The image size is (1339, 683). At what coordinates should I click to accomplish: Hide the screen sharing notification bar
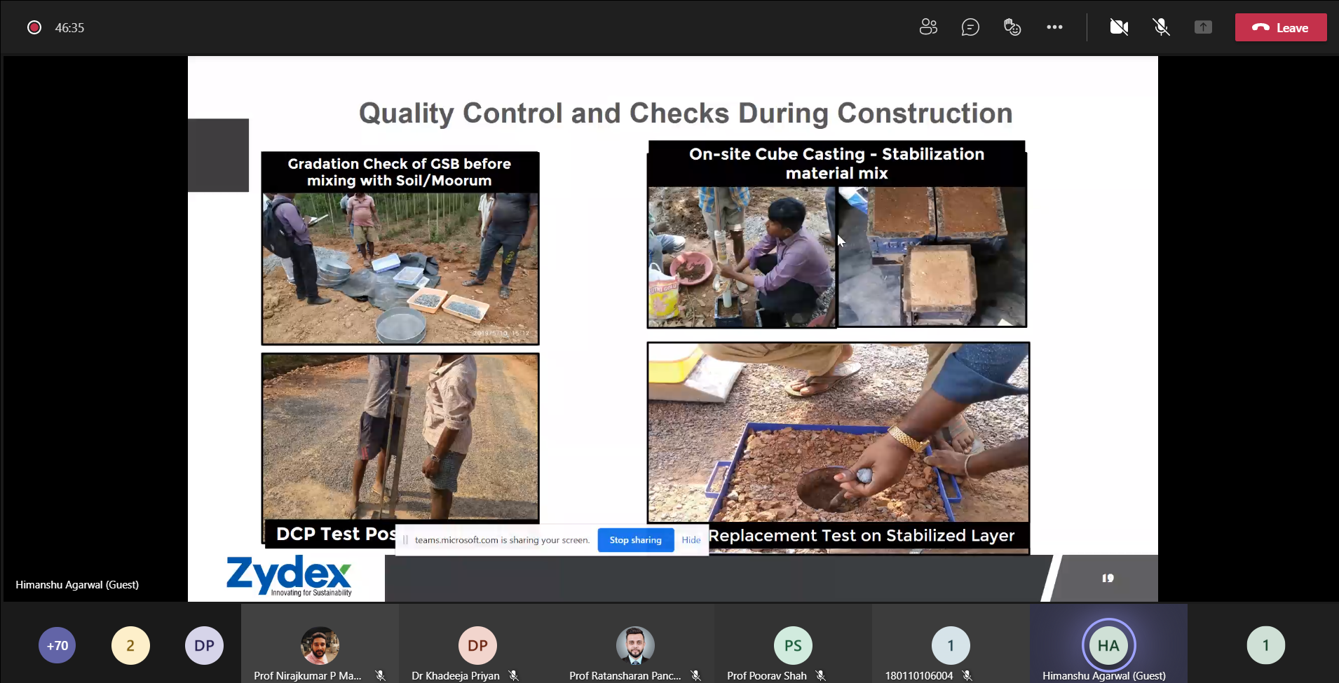691,540
